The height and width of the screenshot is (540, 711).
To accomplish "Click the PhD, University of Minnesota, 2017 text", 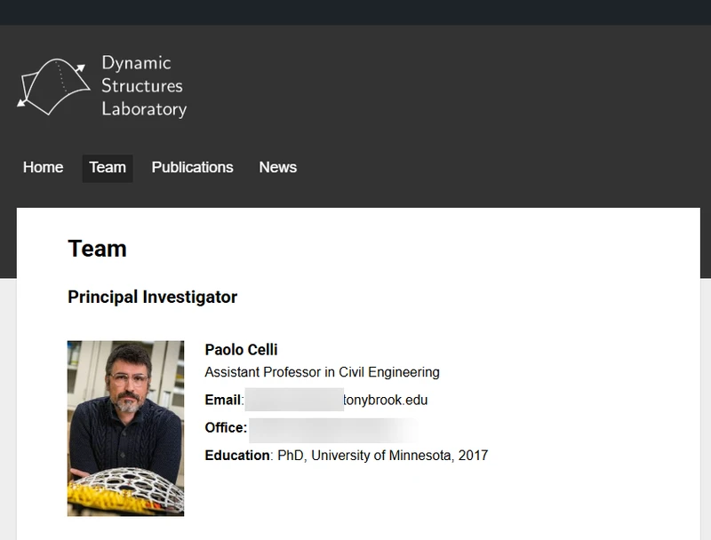I will pos(383,456).
